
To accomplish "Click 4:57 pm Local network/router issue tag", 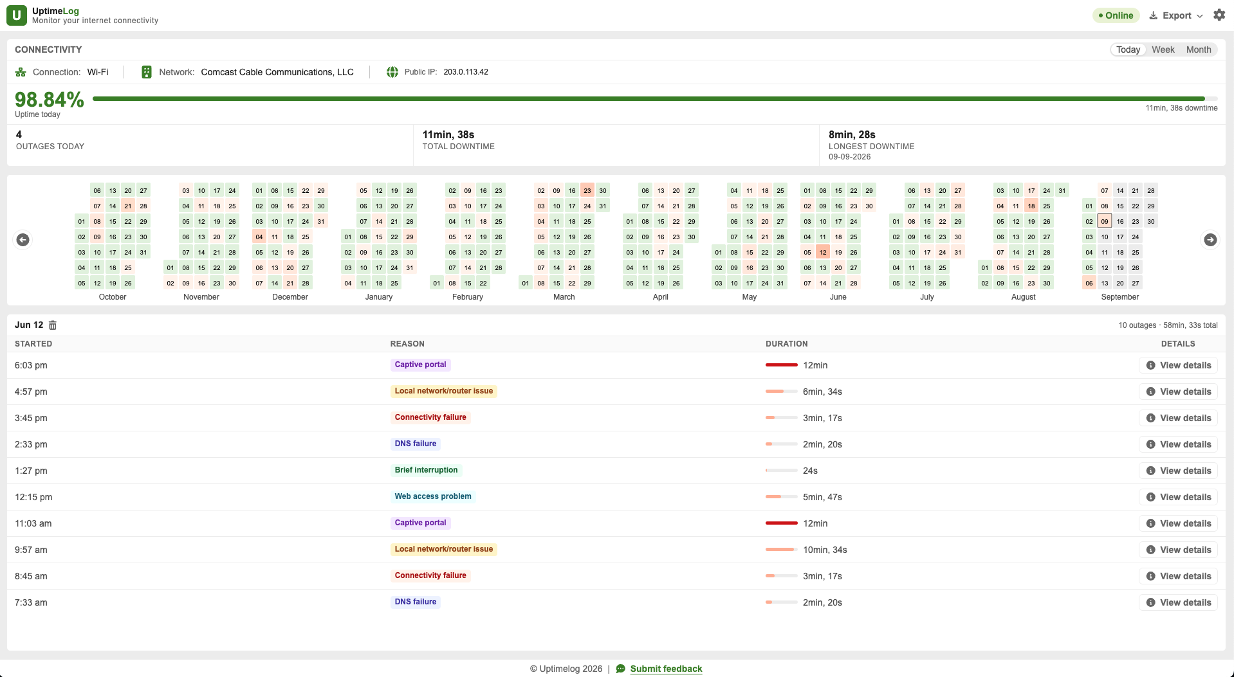I will click(444, 391).
